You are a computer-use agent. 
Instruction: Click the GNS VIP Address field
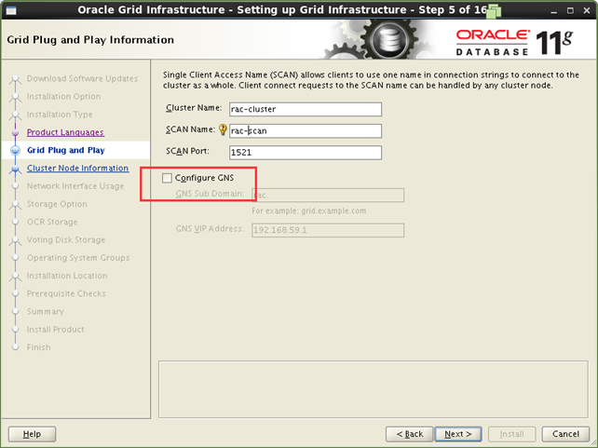coord(328,230)
